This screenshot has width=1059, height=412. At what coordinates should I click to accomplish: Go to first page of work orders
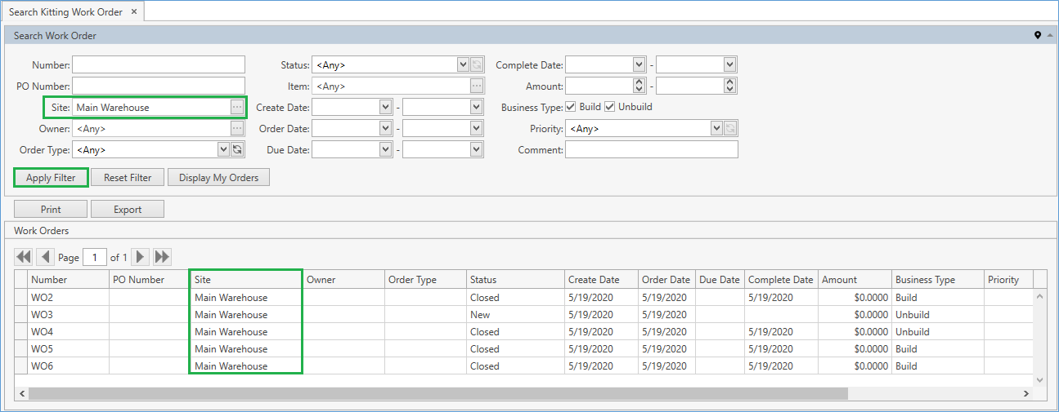pos(24,257)
